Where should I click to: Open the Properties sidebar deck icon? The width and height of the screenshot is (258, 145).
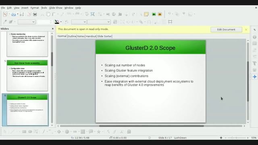click(254, 37)
